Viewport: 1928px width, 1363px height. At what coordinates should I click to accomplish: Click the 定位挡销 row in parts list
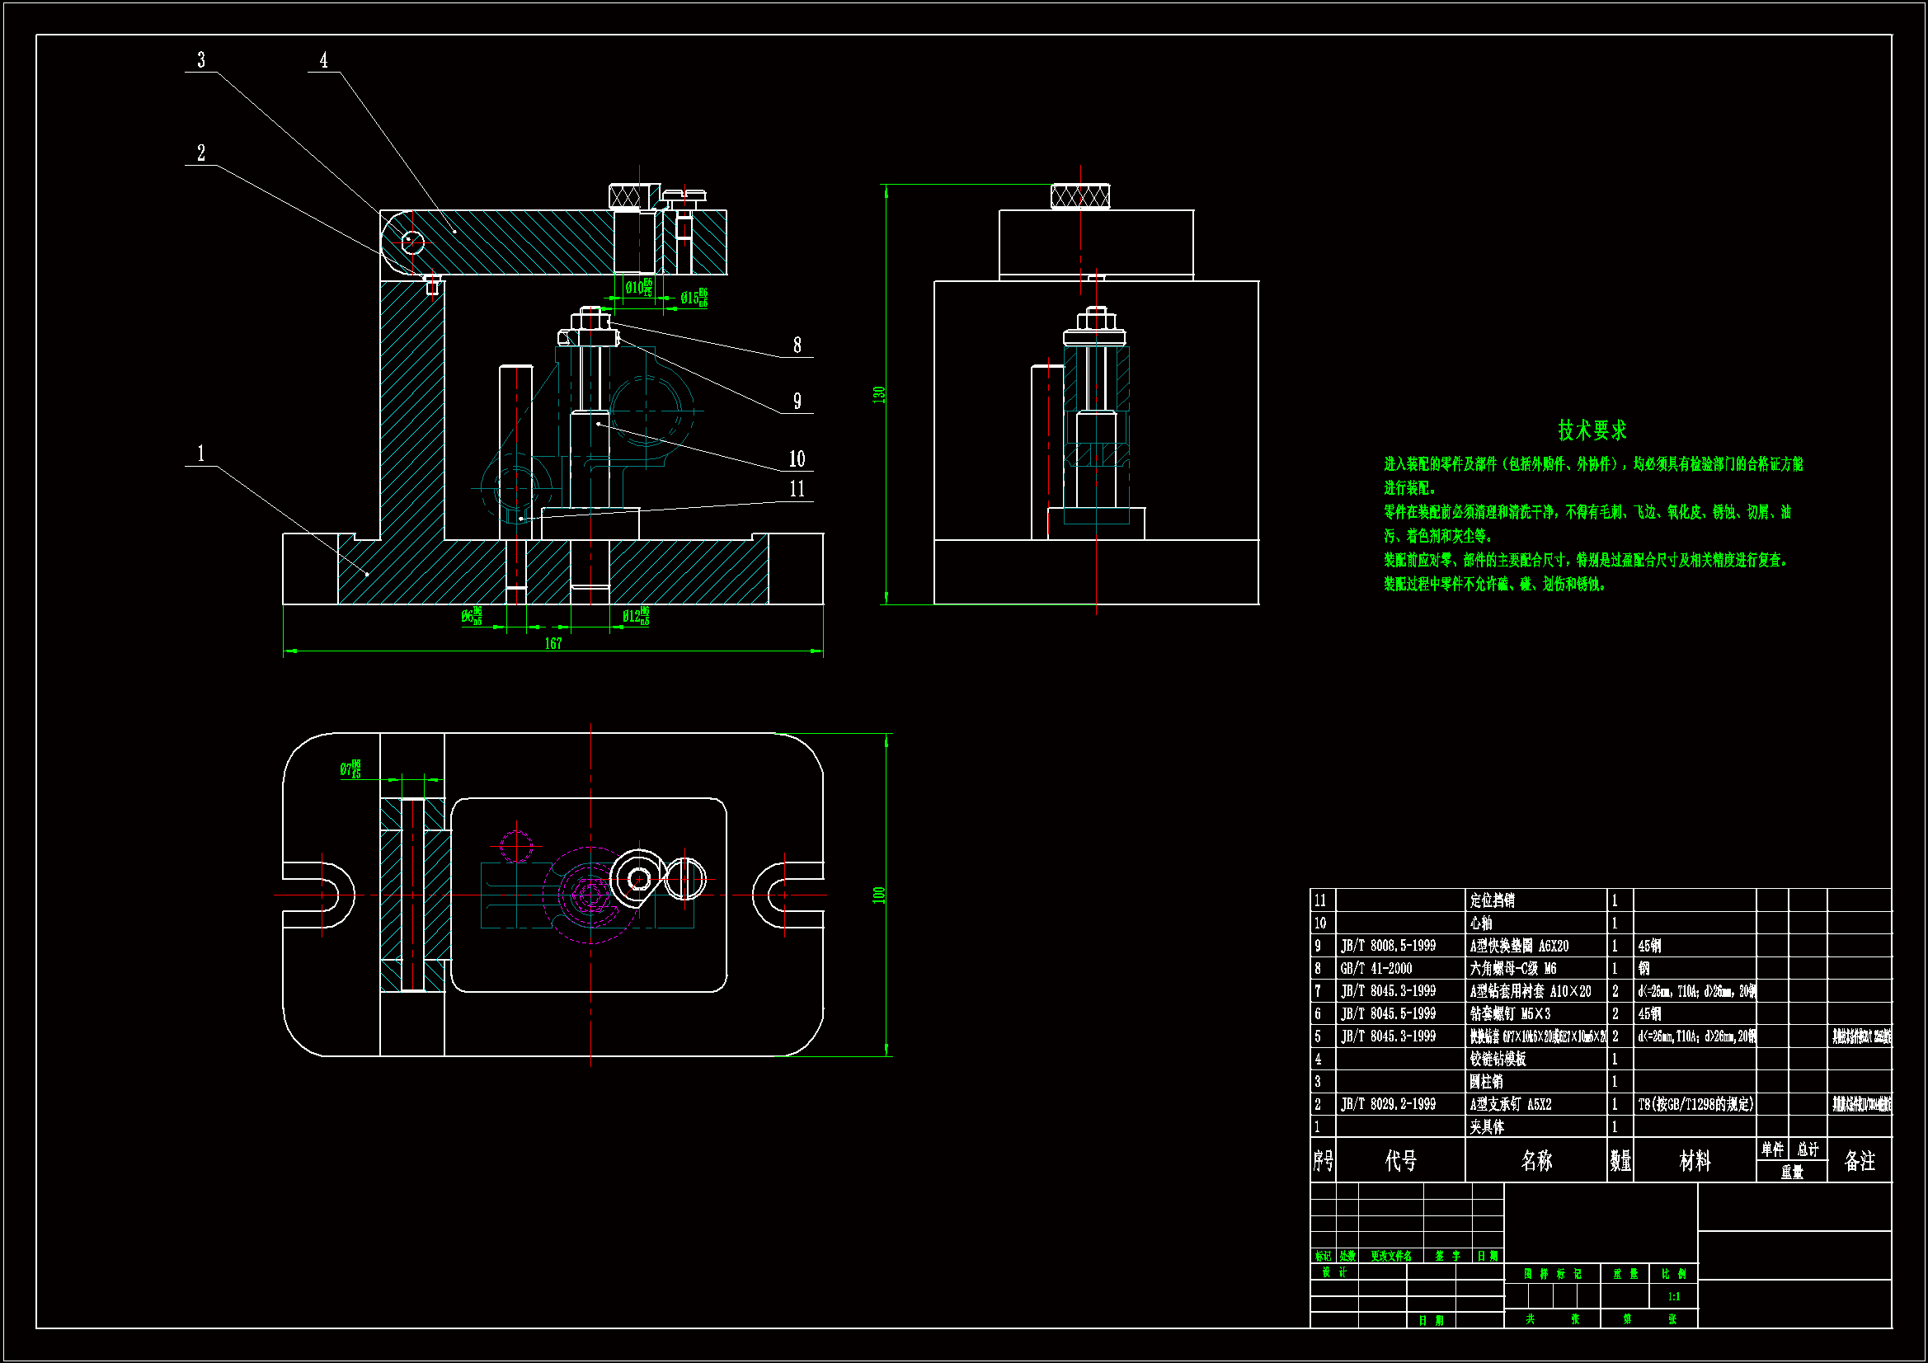pos(1493,901)
